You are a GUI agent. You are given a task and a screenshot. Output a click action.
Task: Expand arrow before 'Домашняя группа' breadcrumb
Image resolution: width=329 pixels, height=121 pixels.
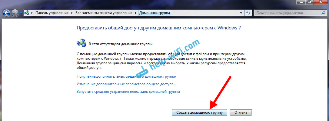pyautogui.click(x=136, y=13)
